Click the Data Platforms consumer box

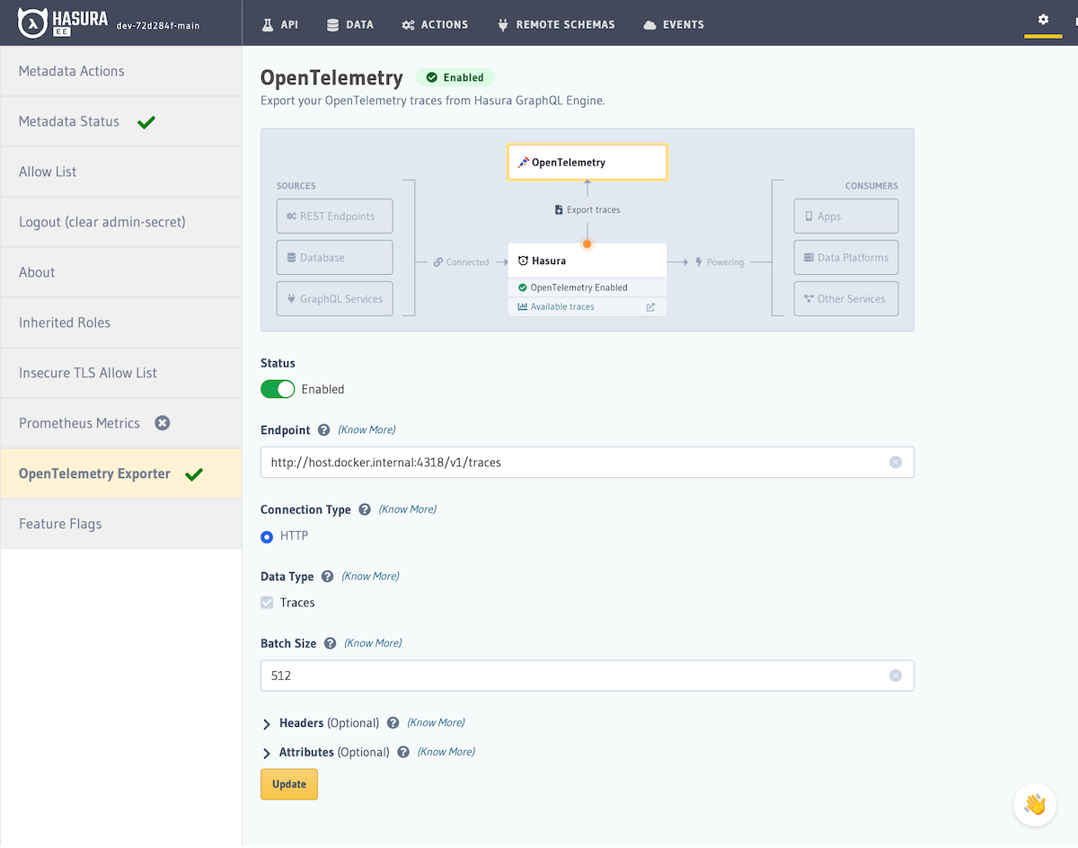[846, 258]
